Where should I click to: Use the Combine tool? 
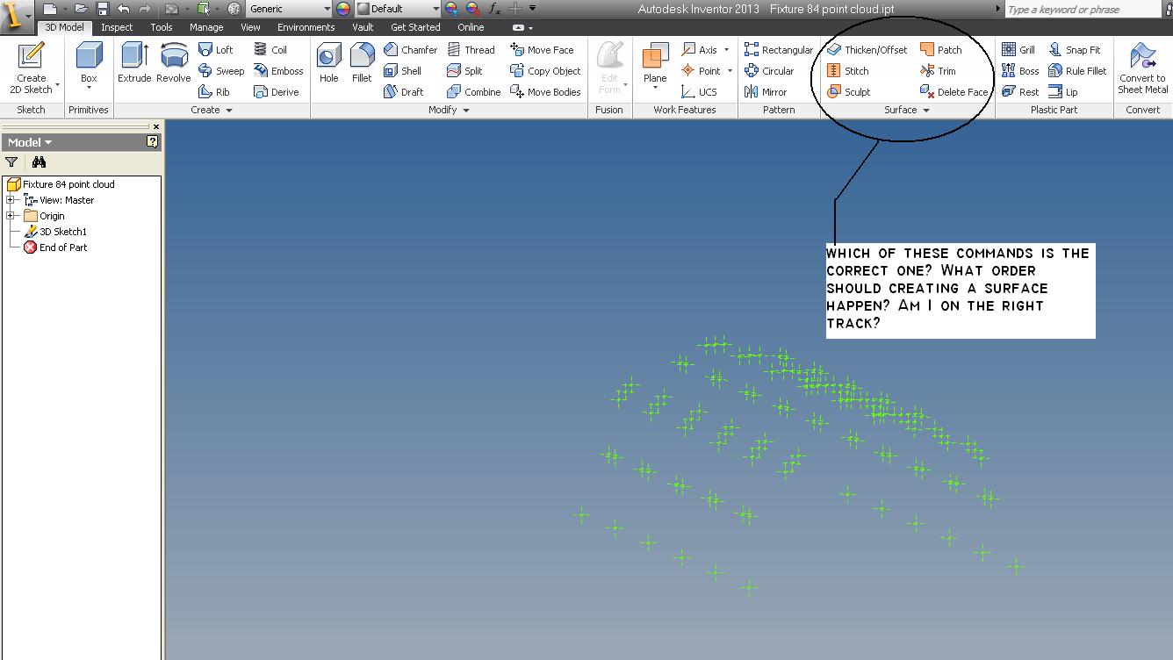473,92
